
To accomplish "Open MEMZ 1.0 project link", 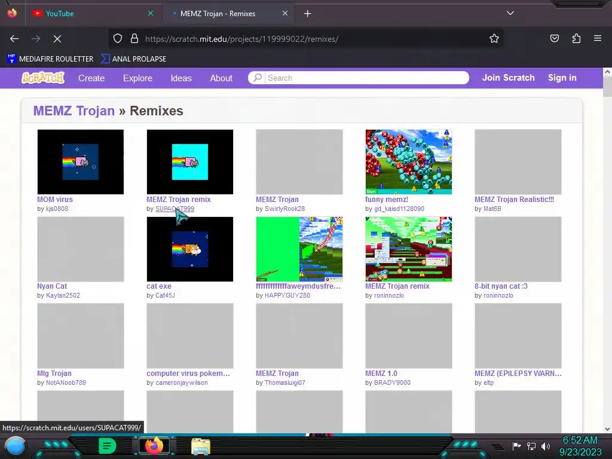I will [381, 374].
